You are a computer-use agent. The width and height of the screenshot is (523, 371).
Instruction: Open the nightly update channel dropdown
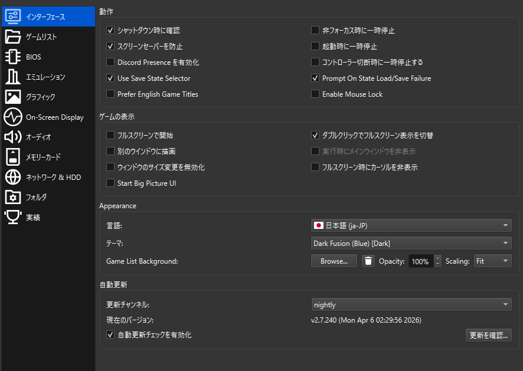pos(411,305)
